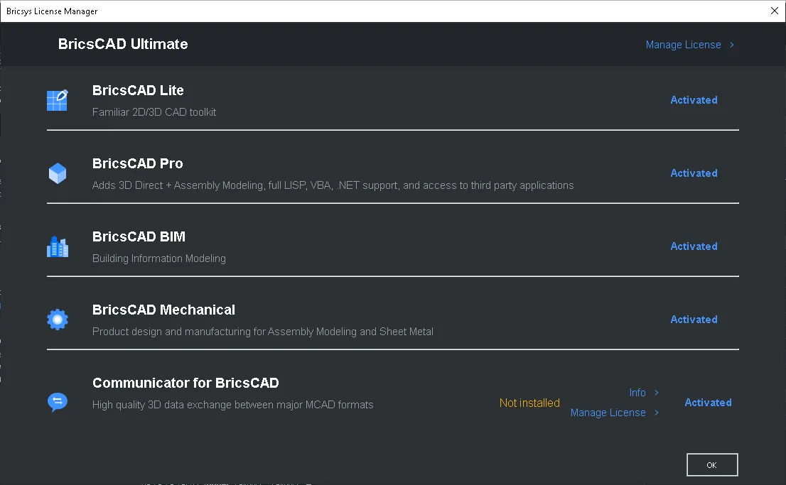This screenshot has height=485, width=786.
Task: Click the BricsCAD BIM buildings icon
Action: pyautogui.click(x=57, y=246)
